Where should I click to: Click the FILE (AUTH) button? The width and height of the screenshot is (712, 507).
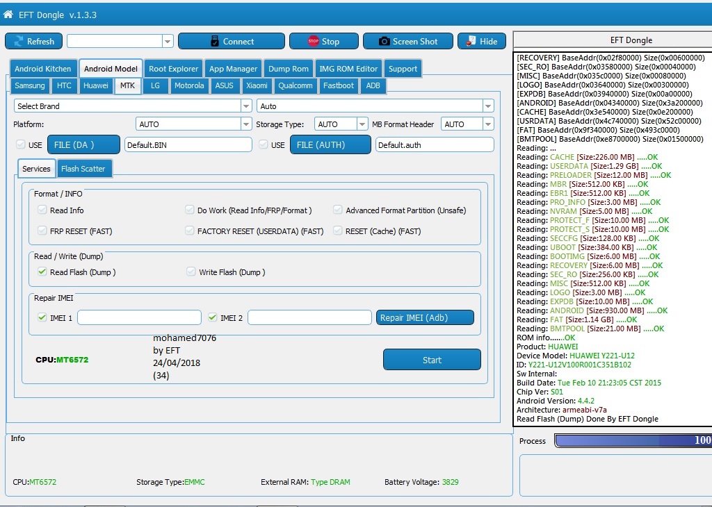point(330,144)
